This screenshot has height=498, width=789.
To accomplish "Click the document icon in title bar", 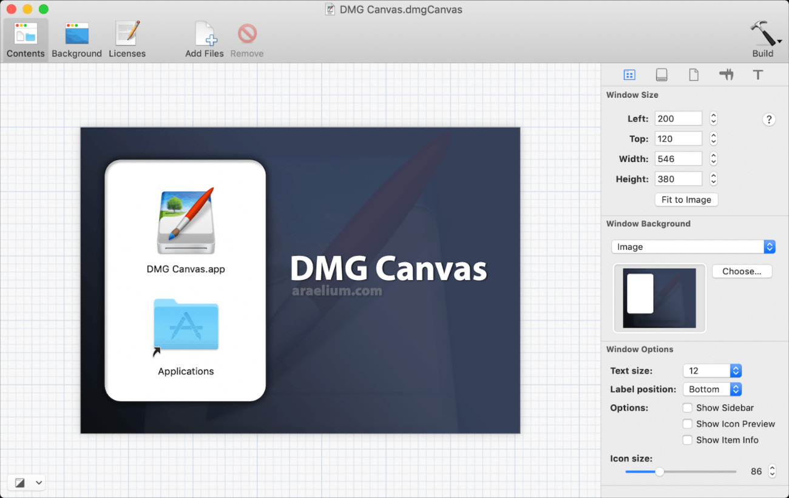I will (x=330, y=9).
